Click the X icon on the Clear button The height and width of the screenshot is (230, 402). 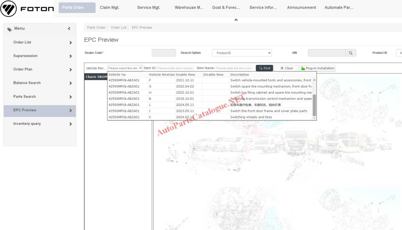pos(282,68)
